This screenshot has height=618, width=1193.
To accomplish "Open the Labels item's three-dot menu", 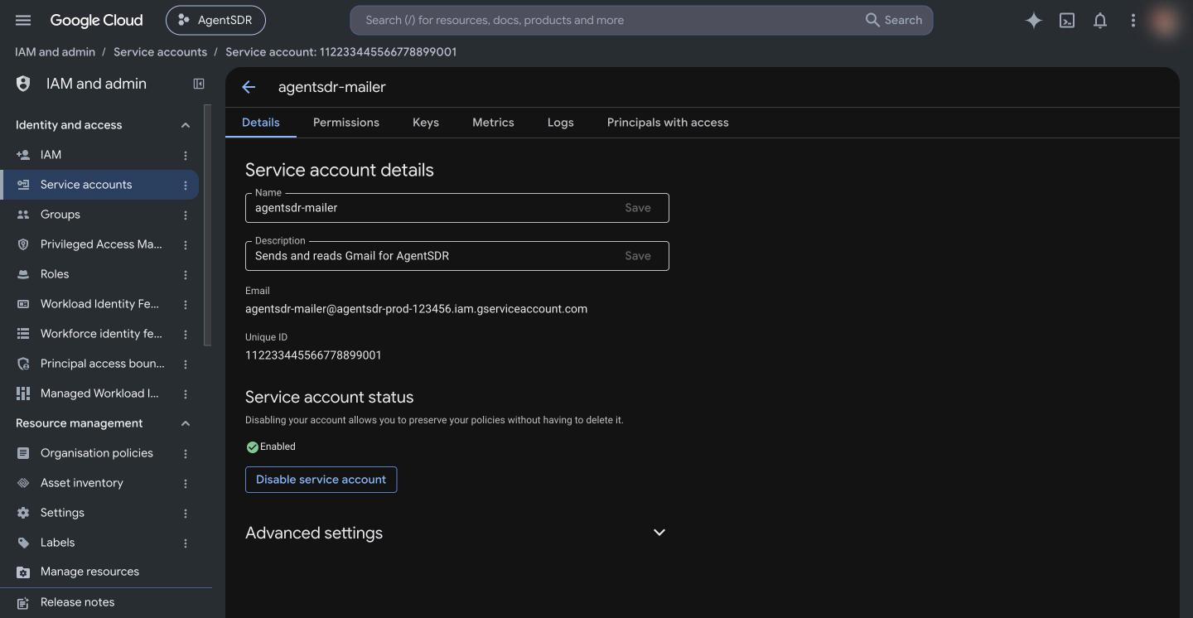I will pos(186,543).
